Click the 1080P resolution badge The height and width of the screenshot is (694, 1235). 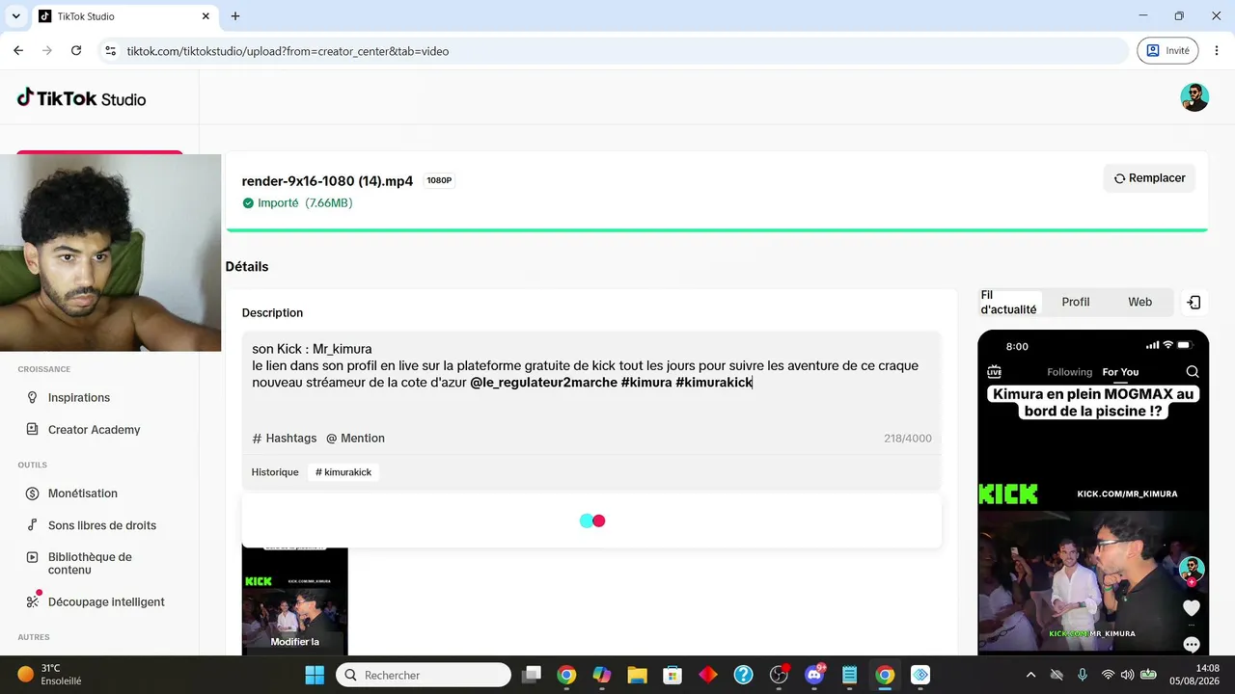tap(439, 180)
